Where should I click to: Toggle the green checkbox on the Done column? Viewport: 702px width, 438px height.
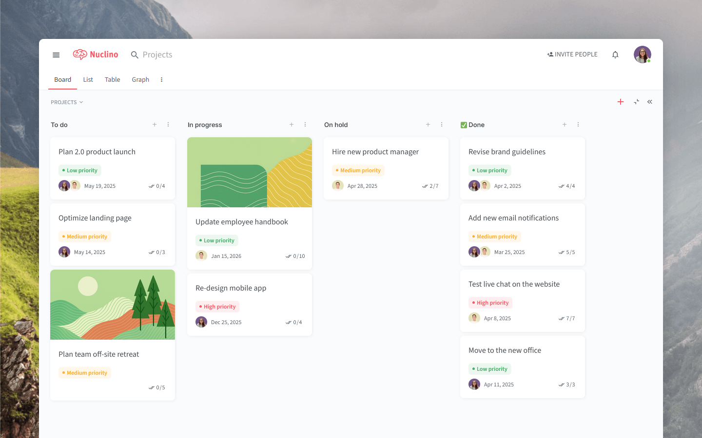tap(463, 125)
